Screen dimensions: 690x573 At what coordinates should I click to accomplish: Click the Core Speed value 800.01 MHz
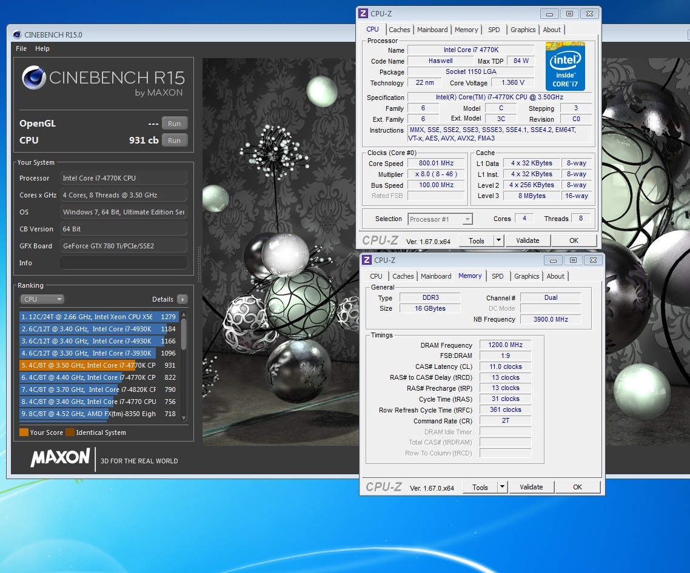[436, 163]
